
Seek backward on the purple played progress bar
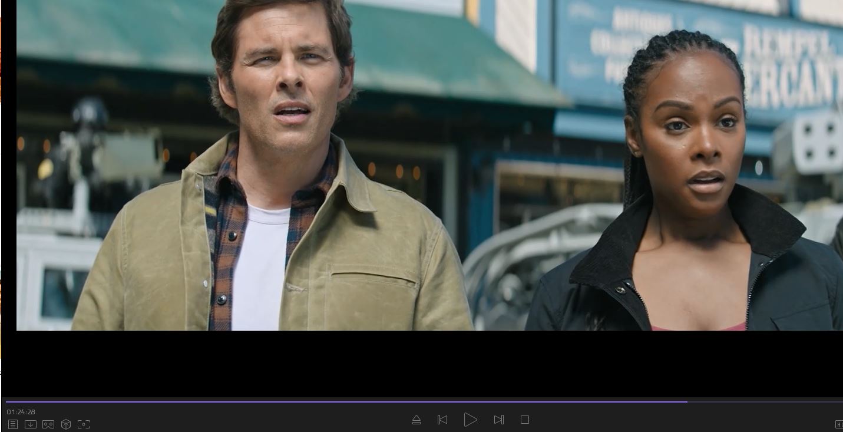click(295, 402)
